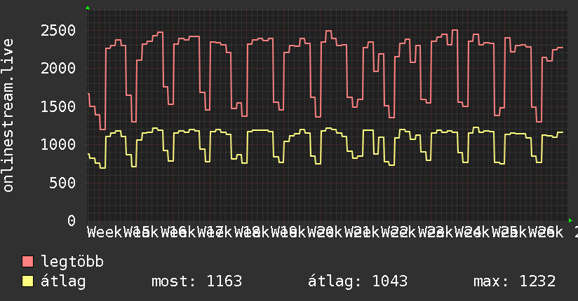Viewport: 578px width, 301px height.
Task: Click the 2000 y-axis label
Action: tap(58, 68)
